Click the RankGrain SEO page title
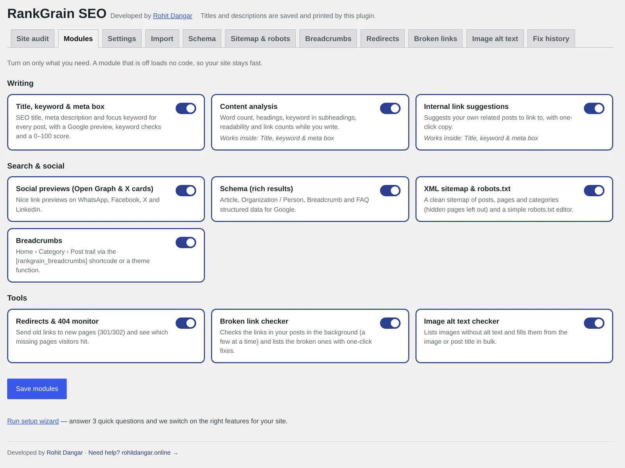The image size is (625, 468). (57, 13)
